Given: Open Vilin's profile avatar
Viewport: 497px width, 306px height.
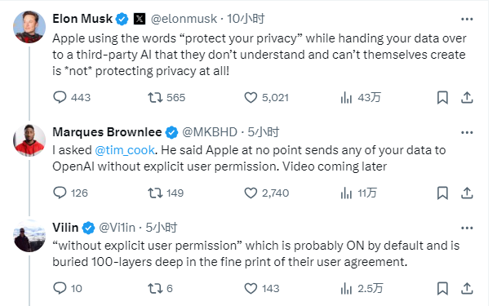Looking at the screenshot, I should click(29, 236).
